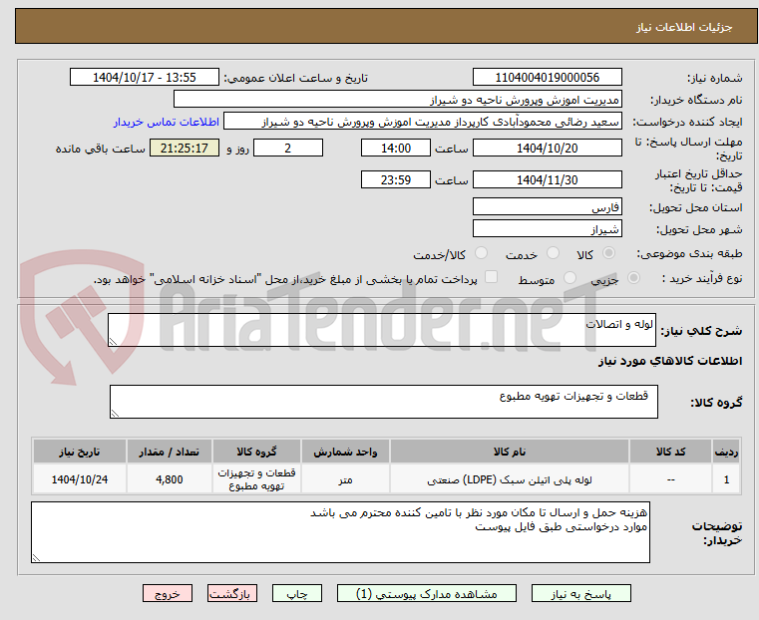Click the request creator name field
This screenshot has height=620, width=759.
pos(423,122)
